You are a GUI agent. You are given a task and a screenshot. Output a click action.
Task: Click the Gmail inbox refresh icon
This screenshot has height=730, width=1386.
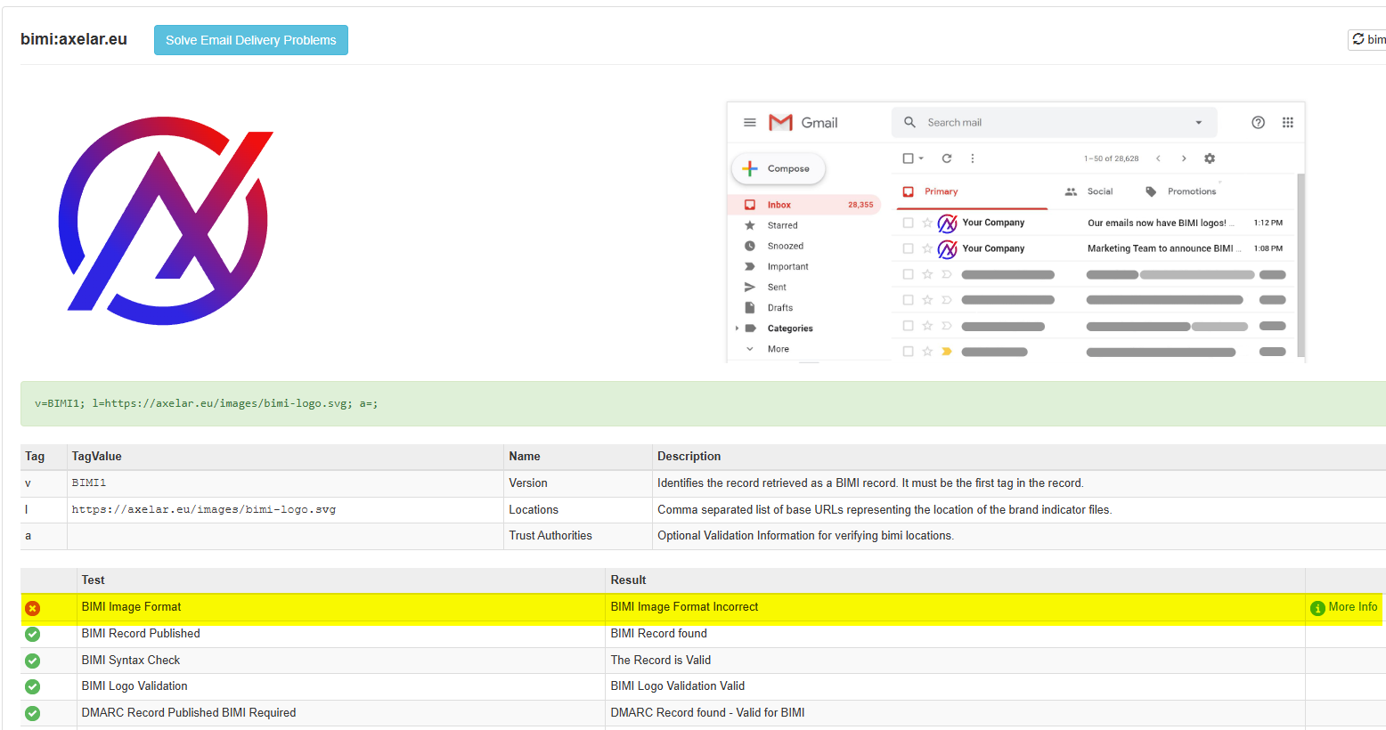(947, 158)
